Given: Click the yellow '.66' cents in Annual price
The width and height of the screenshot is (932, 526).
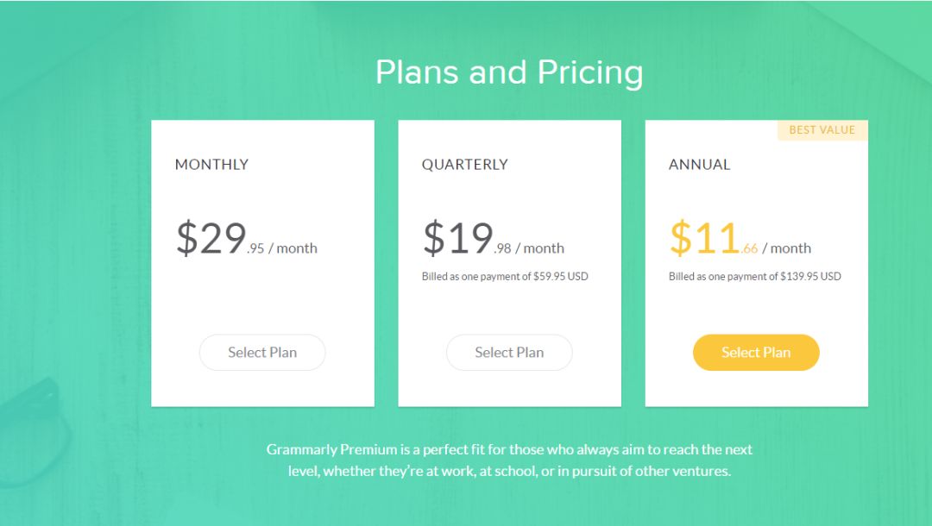Looking at the screenshot, I should (x=750, y=249).
